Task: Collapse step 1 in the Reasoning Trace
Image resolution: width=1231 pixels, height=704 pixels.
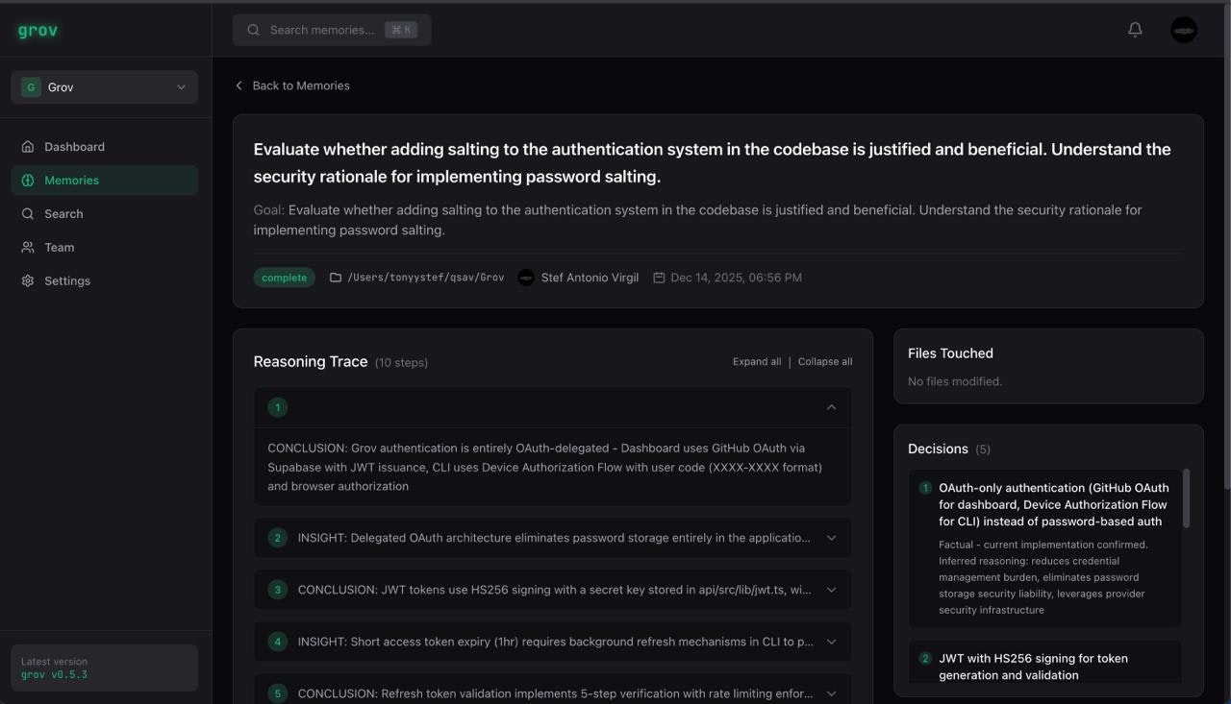Action: pos(831,406)
